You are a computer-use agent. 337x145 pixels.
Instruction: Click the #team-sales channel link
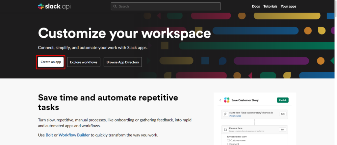(x=235, y=116)
